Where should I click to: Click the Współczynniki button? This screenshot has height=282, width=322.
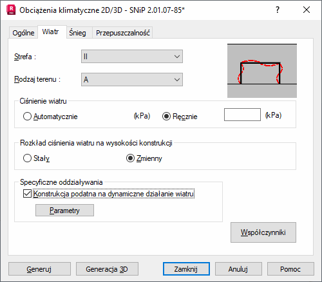tap(263, 232)
